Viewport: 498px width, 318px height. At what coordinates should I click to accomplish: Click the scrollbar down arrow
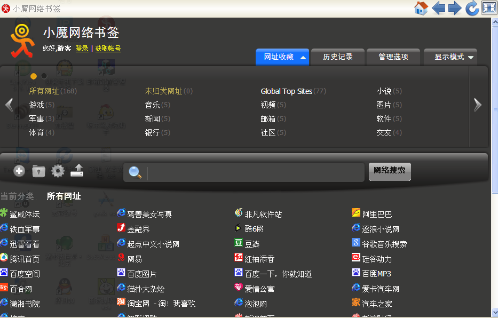tap(495, 312)
